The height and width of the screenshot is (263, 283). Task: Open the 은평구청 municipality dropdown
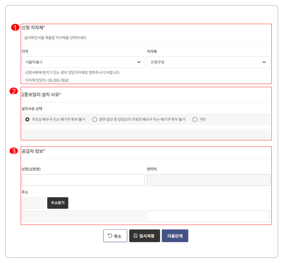(x=208, y=62)
